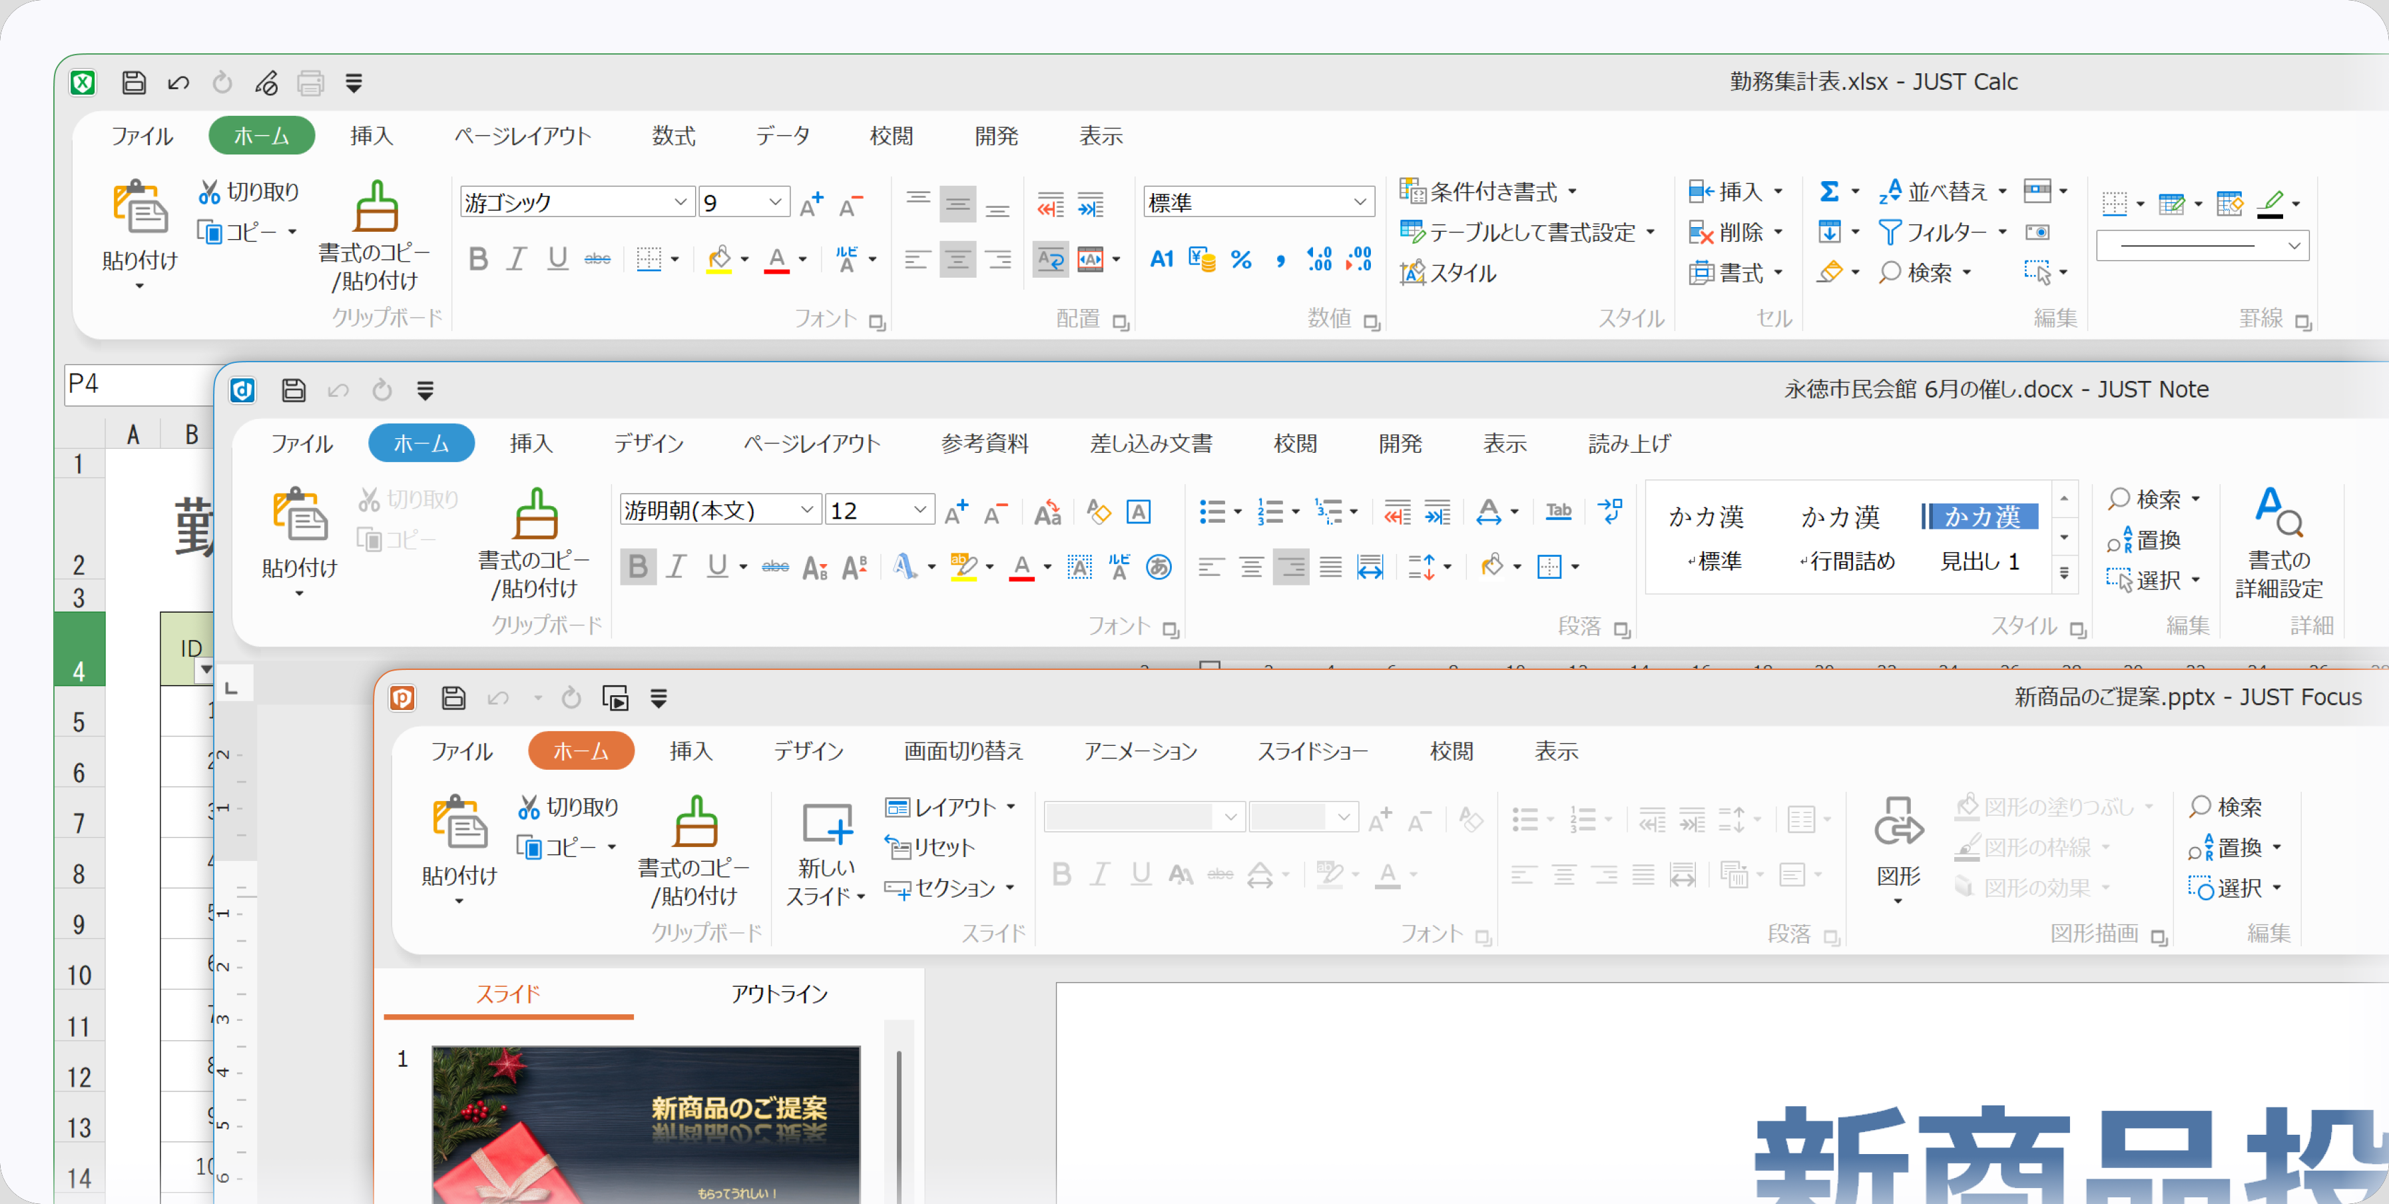Click the Tab settings icon in JUST Note

1559,511
